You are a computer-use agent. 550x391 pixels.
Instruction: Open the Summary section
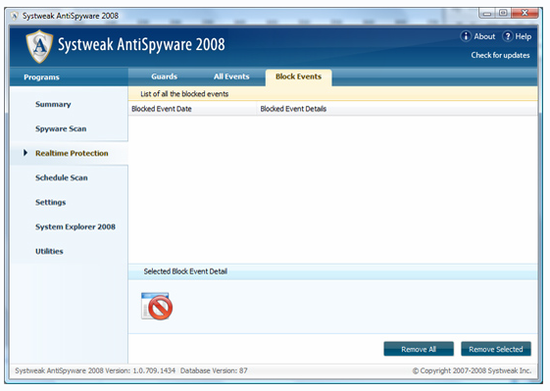53,104
